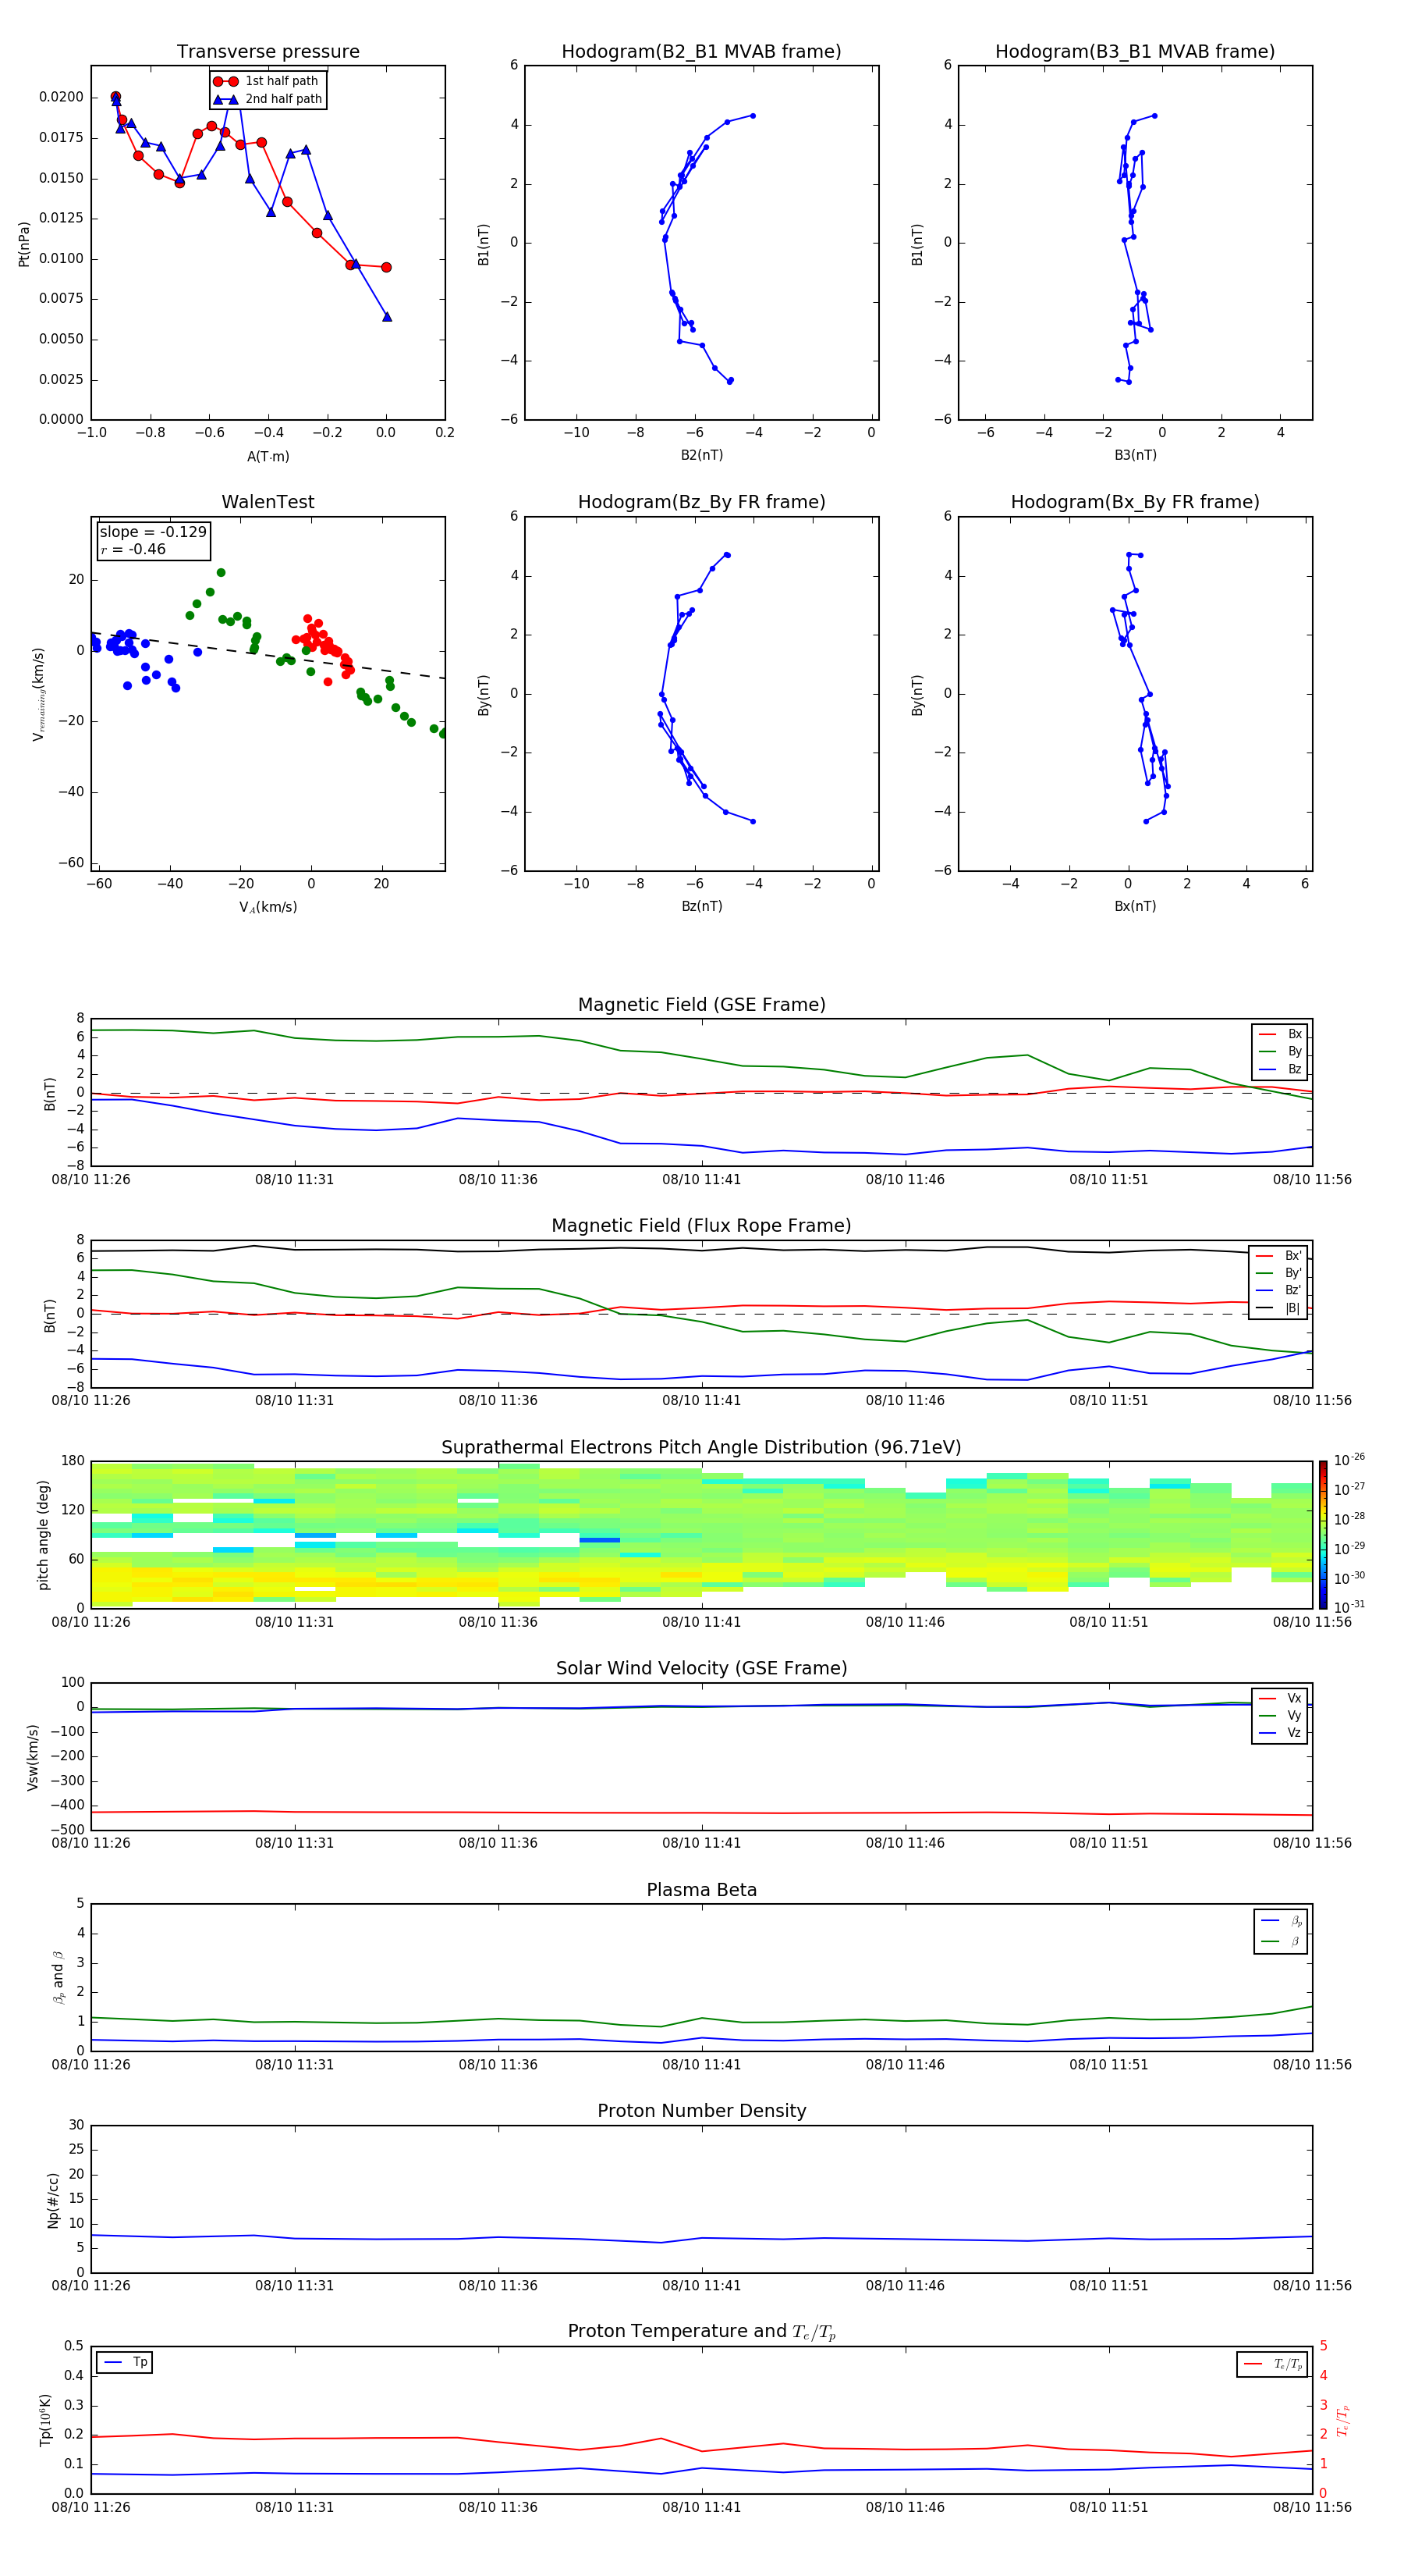This screenshot has width=1404, height=2576.
Task: Click the Tp(10^6K) y-axis label
Action: pyautogui.click(x=45, y=2420)
